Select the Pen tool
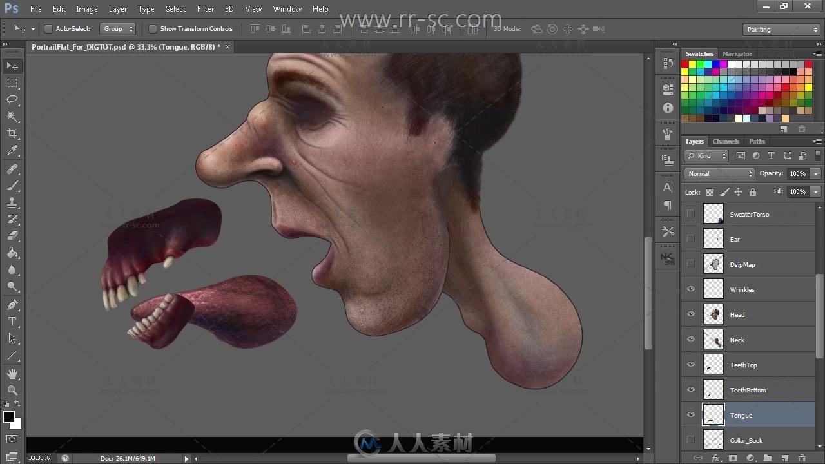825x464 pixels. (x=12, y=304)
